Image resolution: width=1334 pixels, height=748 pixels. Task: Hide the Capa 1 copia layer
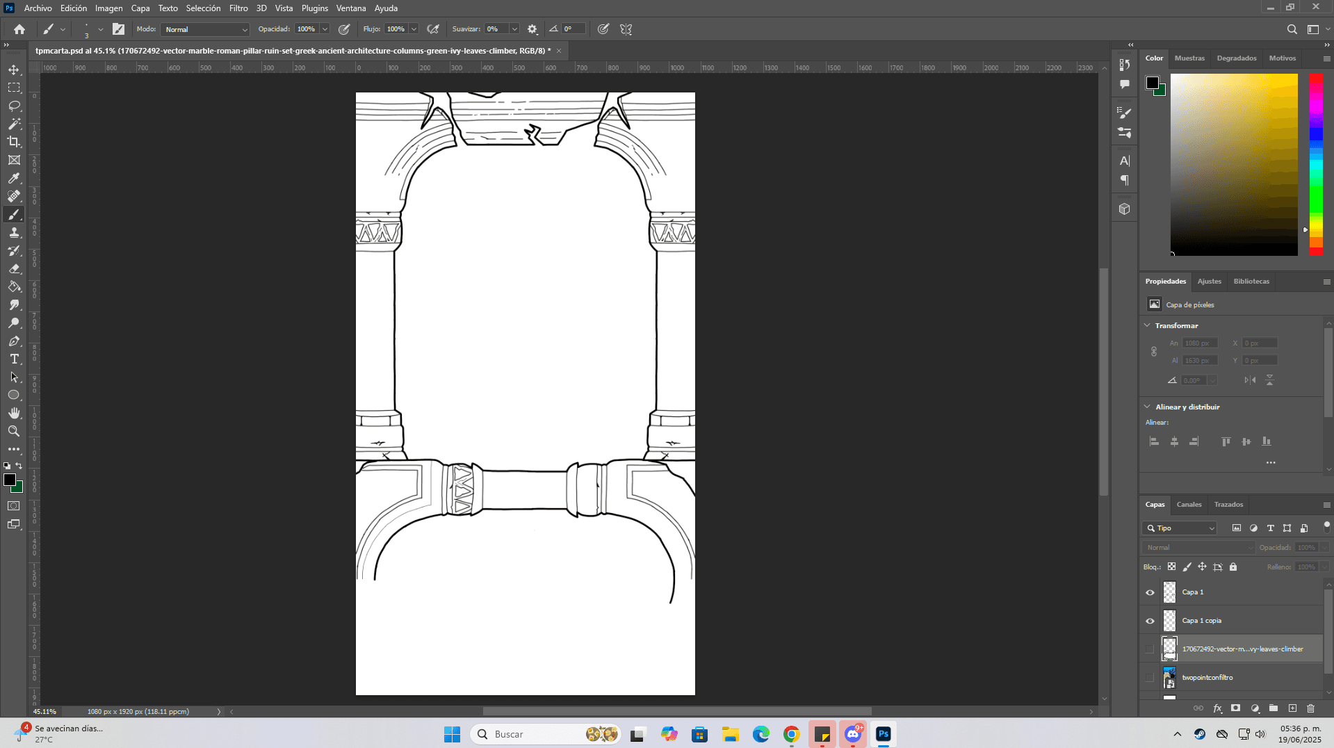pyautogui.click(x=1150, y=621)
